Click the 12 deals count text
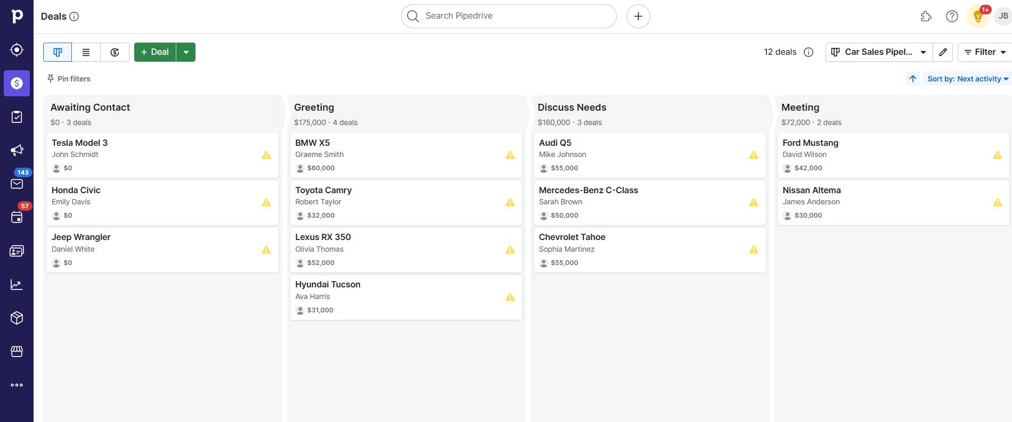Viewport: 1012px width, 422px height. coord(780,52)
